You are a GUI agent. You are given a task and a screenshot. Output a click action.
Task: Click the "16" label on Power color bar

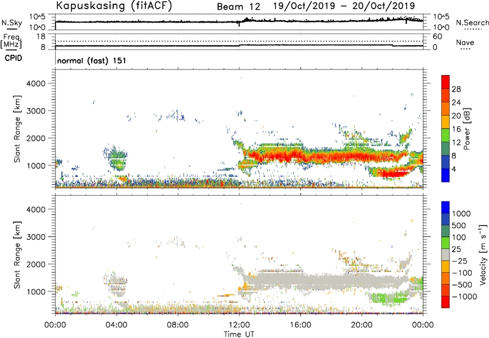456,129
